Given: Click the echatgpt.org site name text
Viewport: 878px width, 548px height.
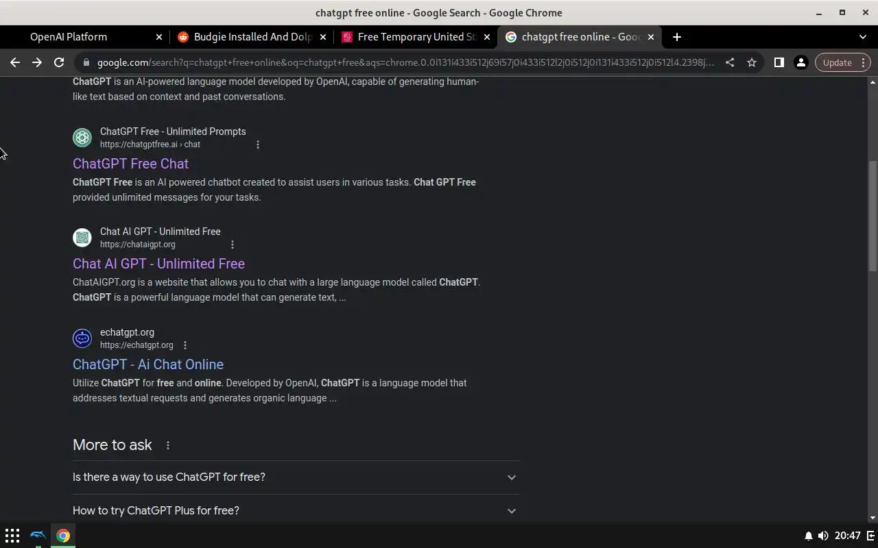Looking at the screenshot, I should [127, 332].
